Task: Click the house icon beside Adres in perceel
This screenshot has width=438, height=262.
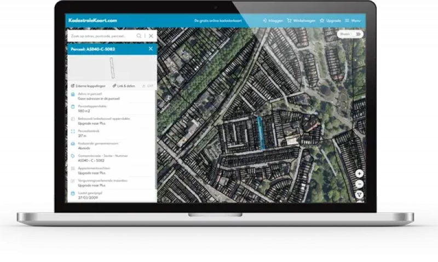Action: pyautogui.click(x=73, y=94)
